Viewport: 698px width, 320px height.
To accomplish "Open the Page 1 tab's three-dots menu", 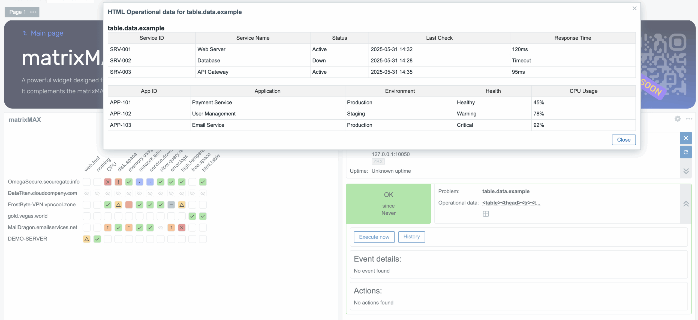I will click(33, 12).
